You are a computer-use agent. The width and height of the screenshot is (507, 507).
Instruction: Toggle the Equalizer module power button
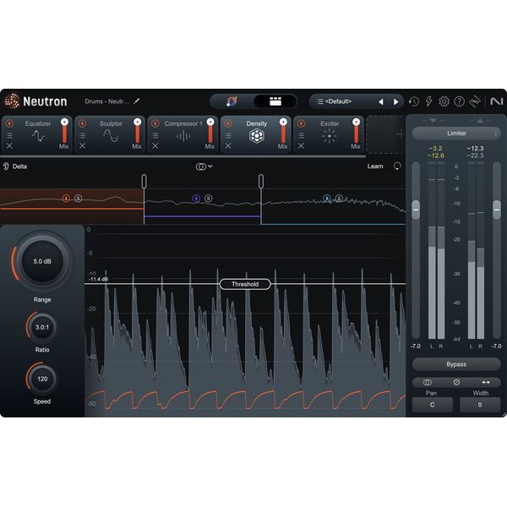9,123
